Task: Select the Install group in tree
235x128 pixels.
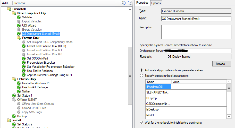Action: (17, 120)
